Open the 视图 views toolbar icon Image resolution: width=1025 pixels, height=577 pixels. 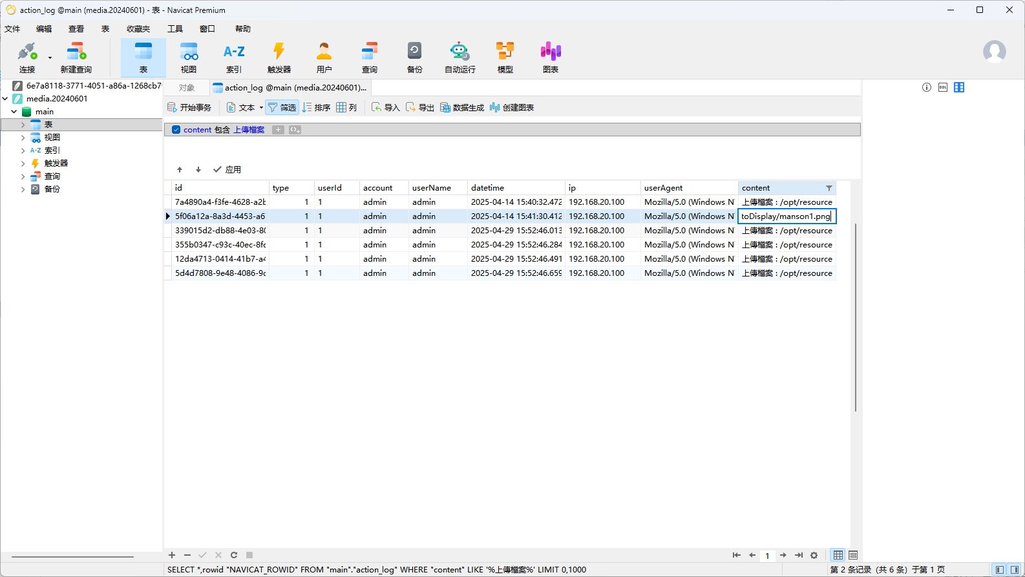tap(189, 58)
